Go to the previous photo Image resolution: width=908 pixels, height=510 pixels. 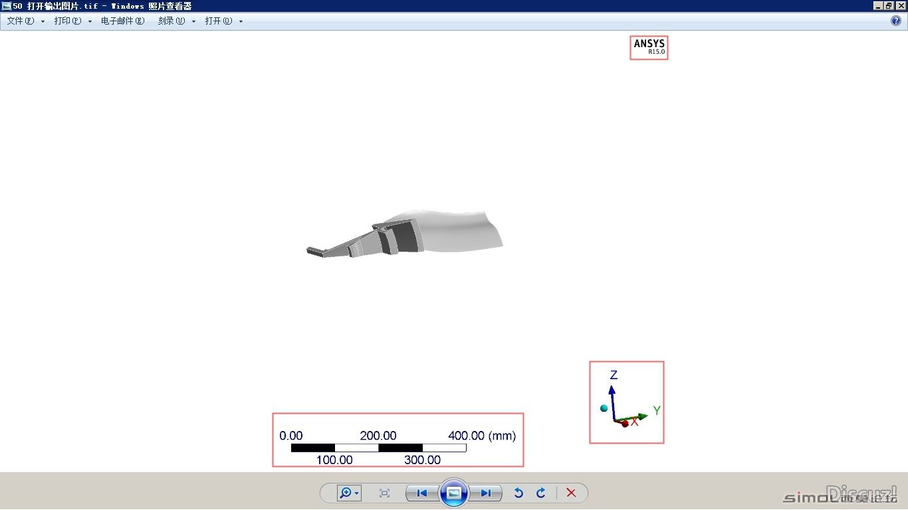tap(421, 493)
